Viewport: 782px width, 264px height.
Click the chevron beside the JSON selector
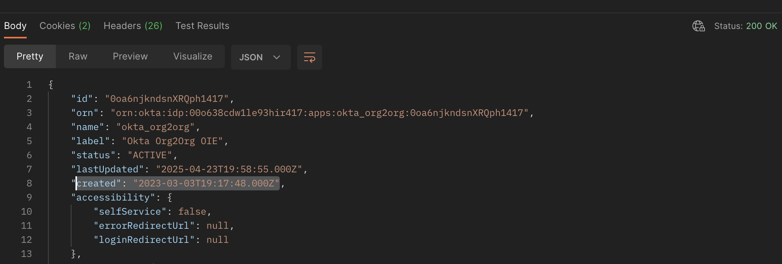coord(277,57)
